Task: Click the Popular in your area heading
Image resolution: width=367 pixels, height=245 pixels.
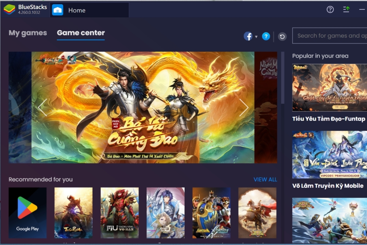Action: pos(320,56)
